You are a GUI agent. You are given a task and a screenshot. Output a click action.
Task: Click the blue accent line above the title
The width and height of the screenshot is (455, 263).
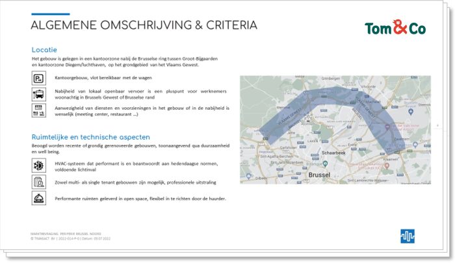tap(50, 14)
